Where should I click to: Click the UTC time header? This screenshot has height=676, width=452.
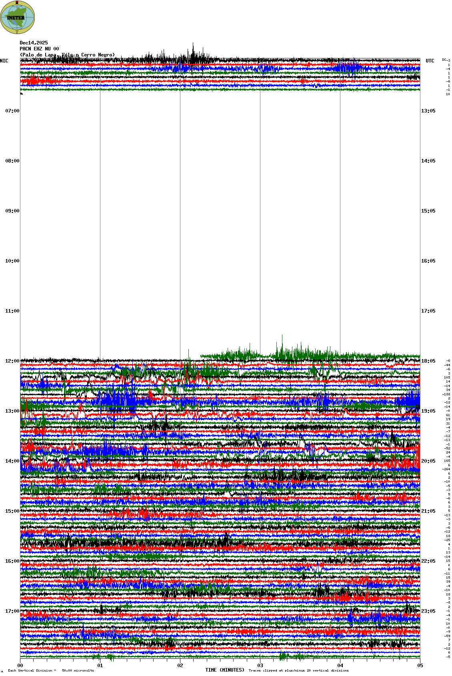coord(430,61)
